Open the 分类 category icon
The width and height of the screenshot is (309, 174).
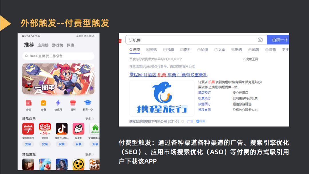[29, 103]
